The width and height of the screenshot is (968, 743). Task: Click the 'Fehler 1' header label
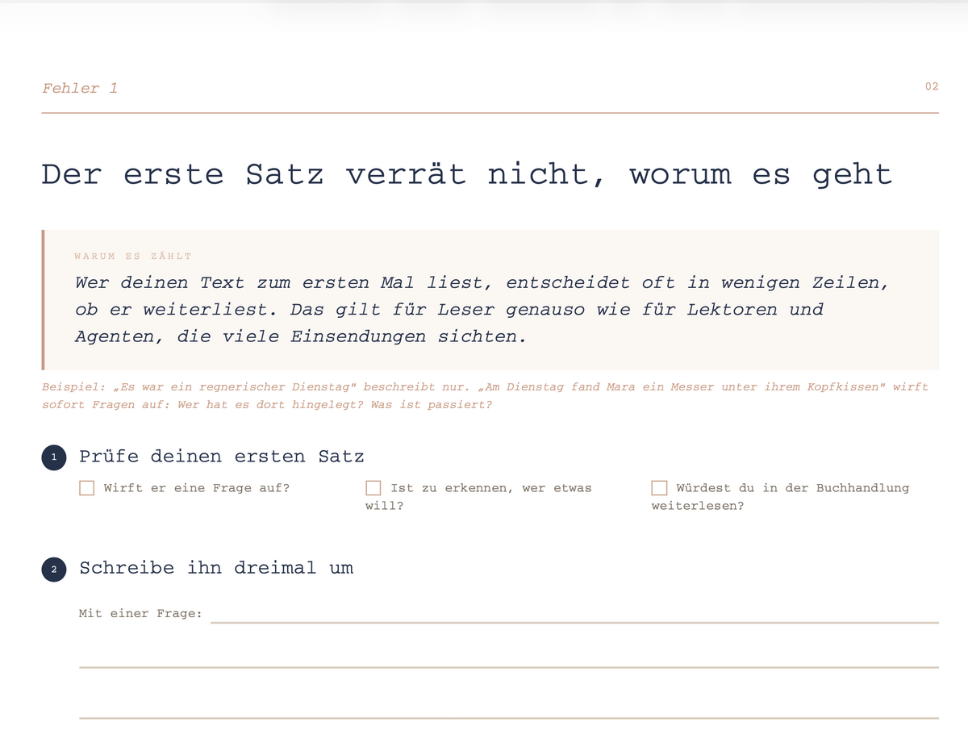click(x=80, y=88)
